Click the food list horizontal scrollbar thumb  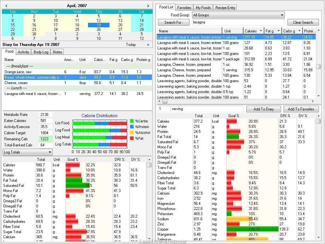pos(165,101)
